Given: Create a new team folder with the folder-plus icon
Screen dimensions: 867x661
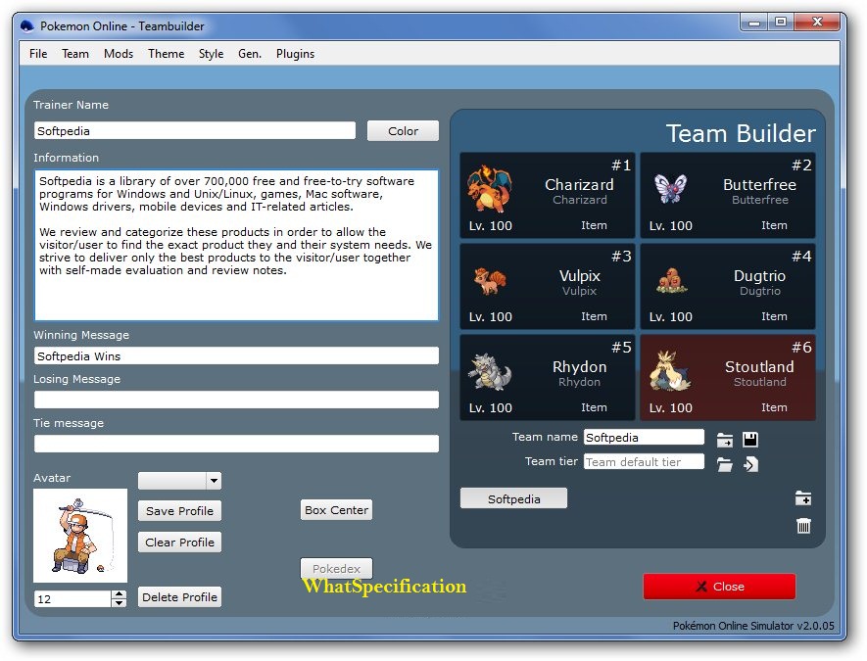Looking at the screenshot, I should [803, 497].
